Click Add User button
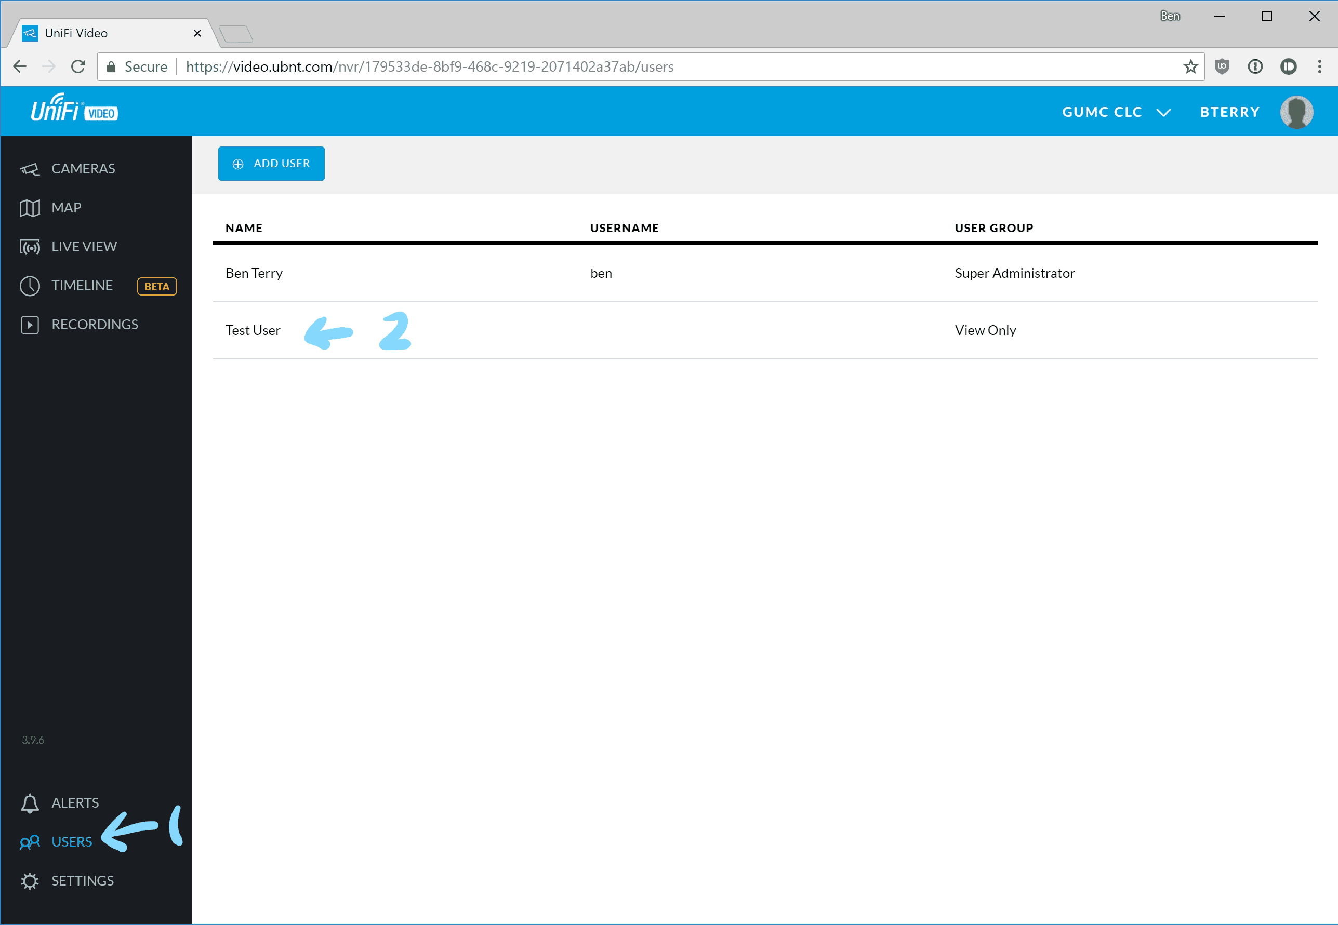The image size is (1338, 925). coord(271,164)
